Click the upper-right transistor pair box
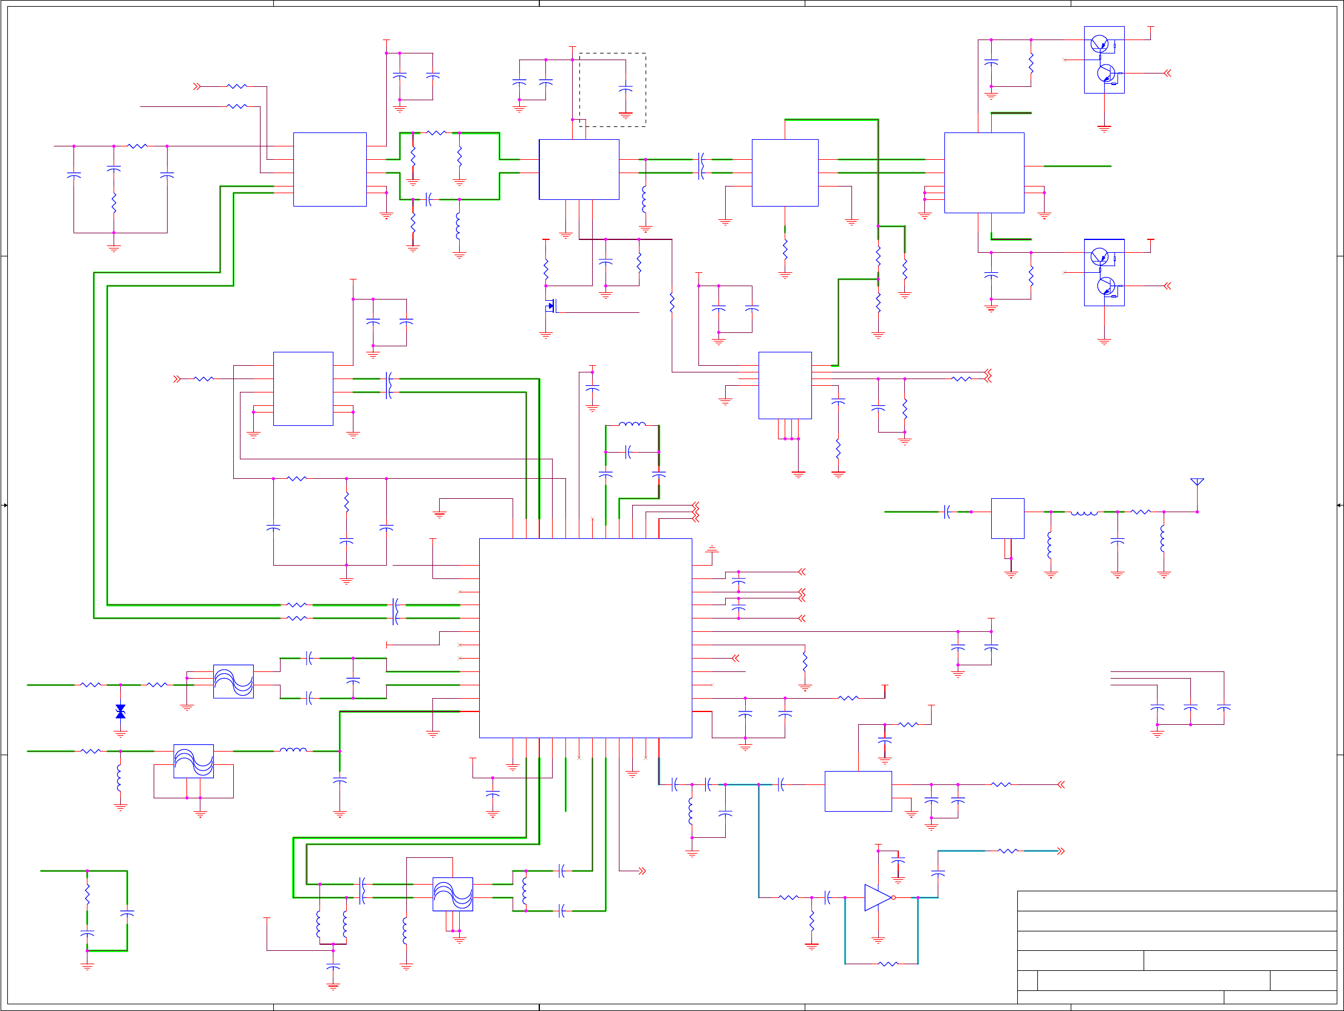The height and width of the screenshot is (1011, 1344). click(x=1104, y=60)
